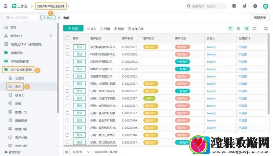Viewport: 273px width, 156px height.
Task: Open the user avatar menu
Action: point(265,6)
